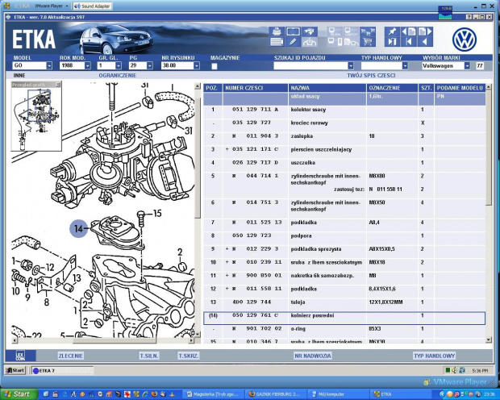
Task: Open TWÓJ SPIS CZESCI
Action: [x=371, y=76]
